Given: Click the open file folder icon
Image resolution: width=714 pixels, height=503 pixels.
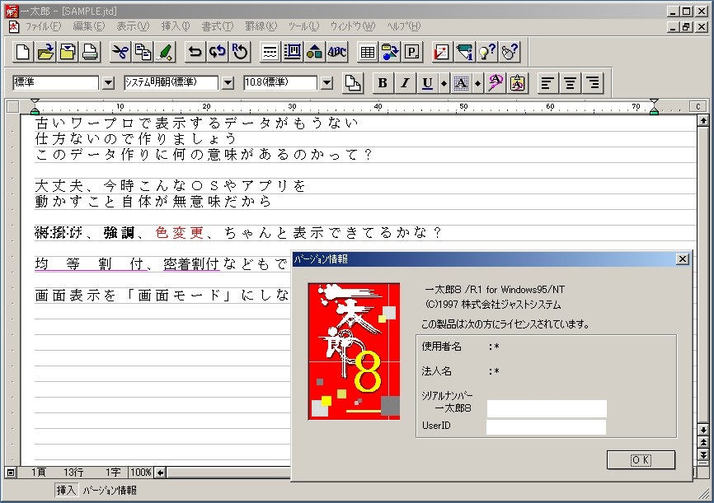Looking at the screenshot, I should [x=46, y=53].
